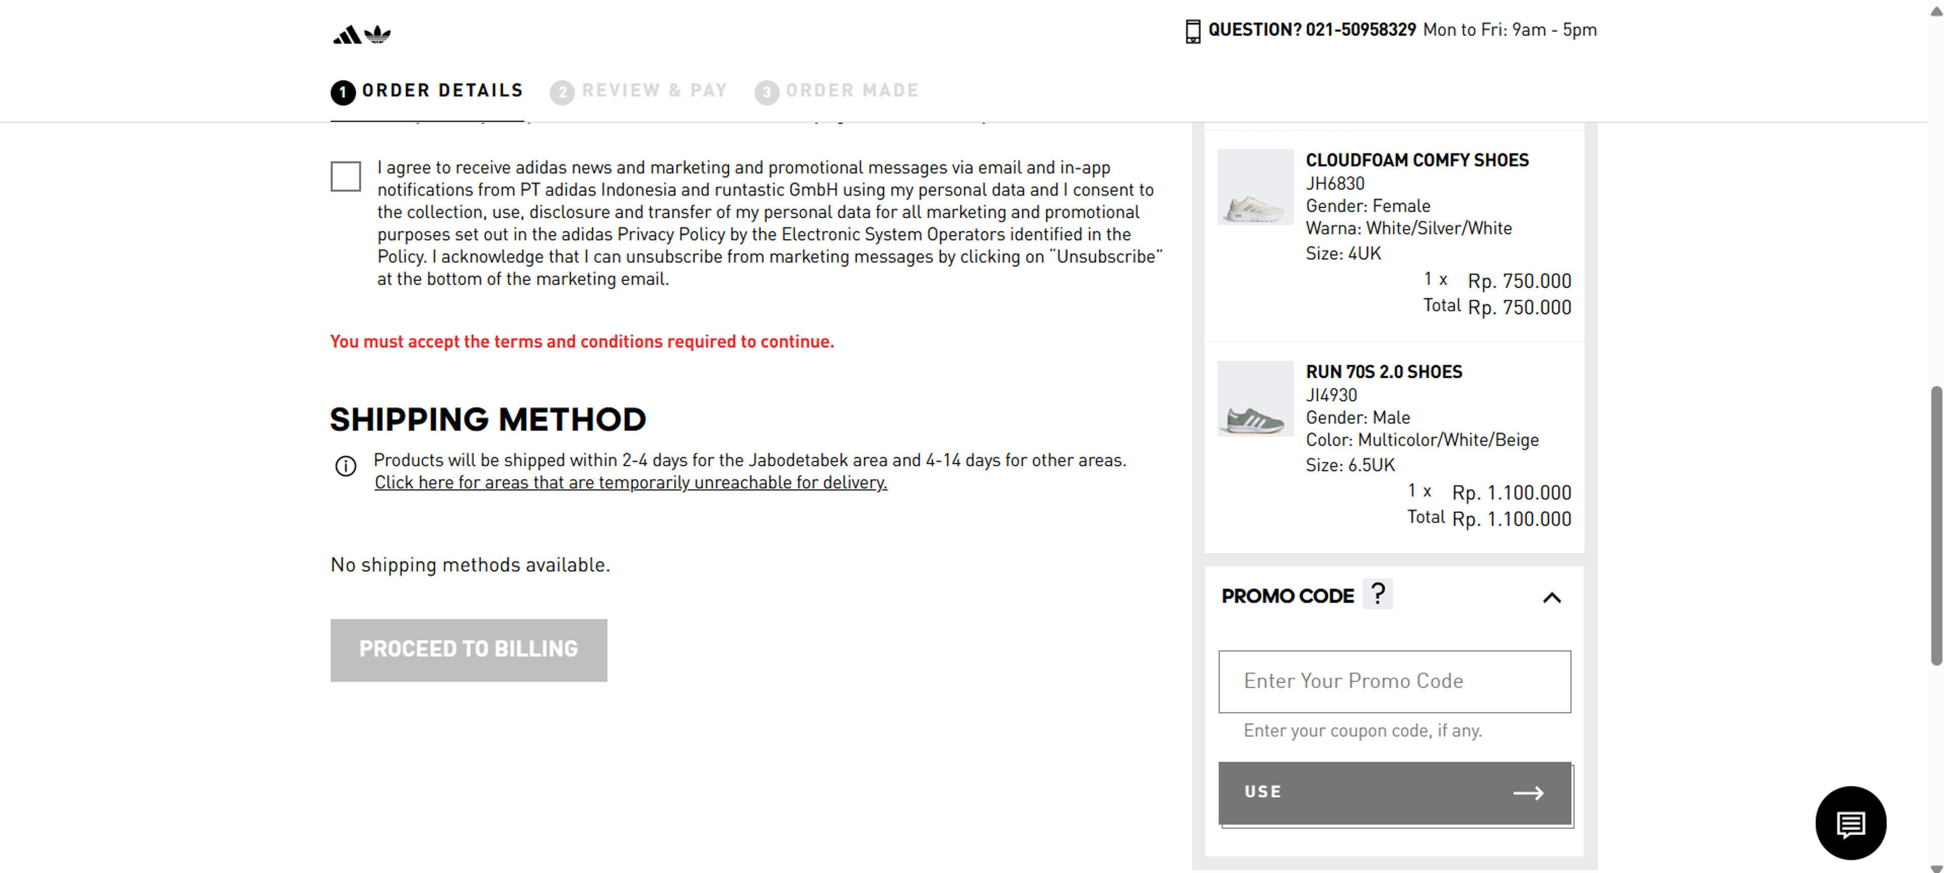1944x873 pixels.
Task: Click the promo code question mark help icon
Action: (1377, 594)
